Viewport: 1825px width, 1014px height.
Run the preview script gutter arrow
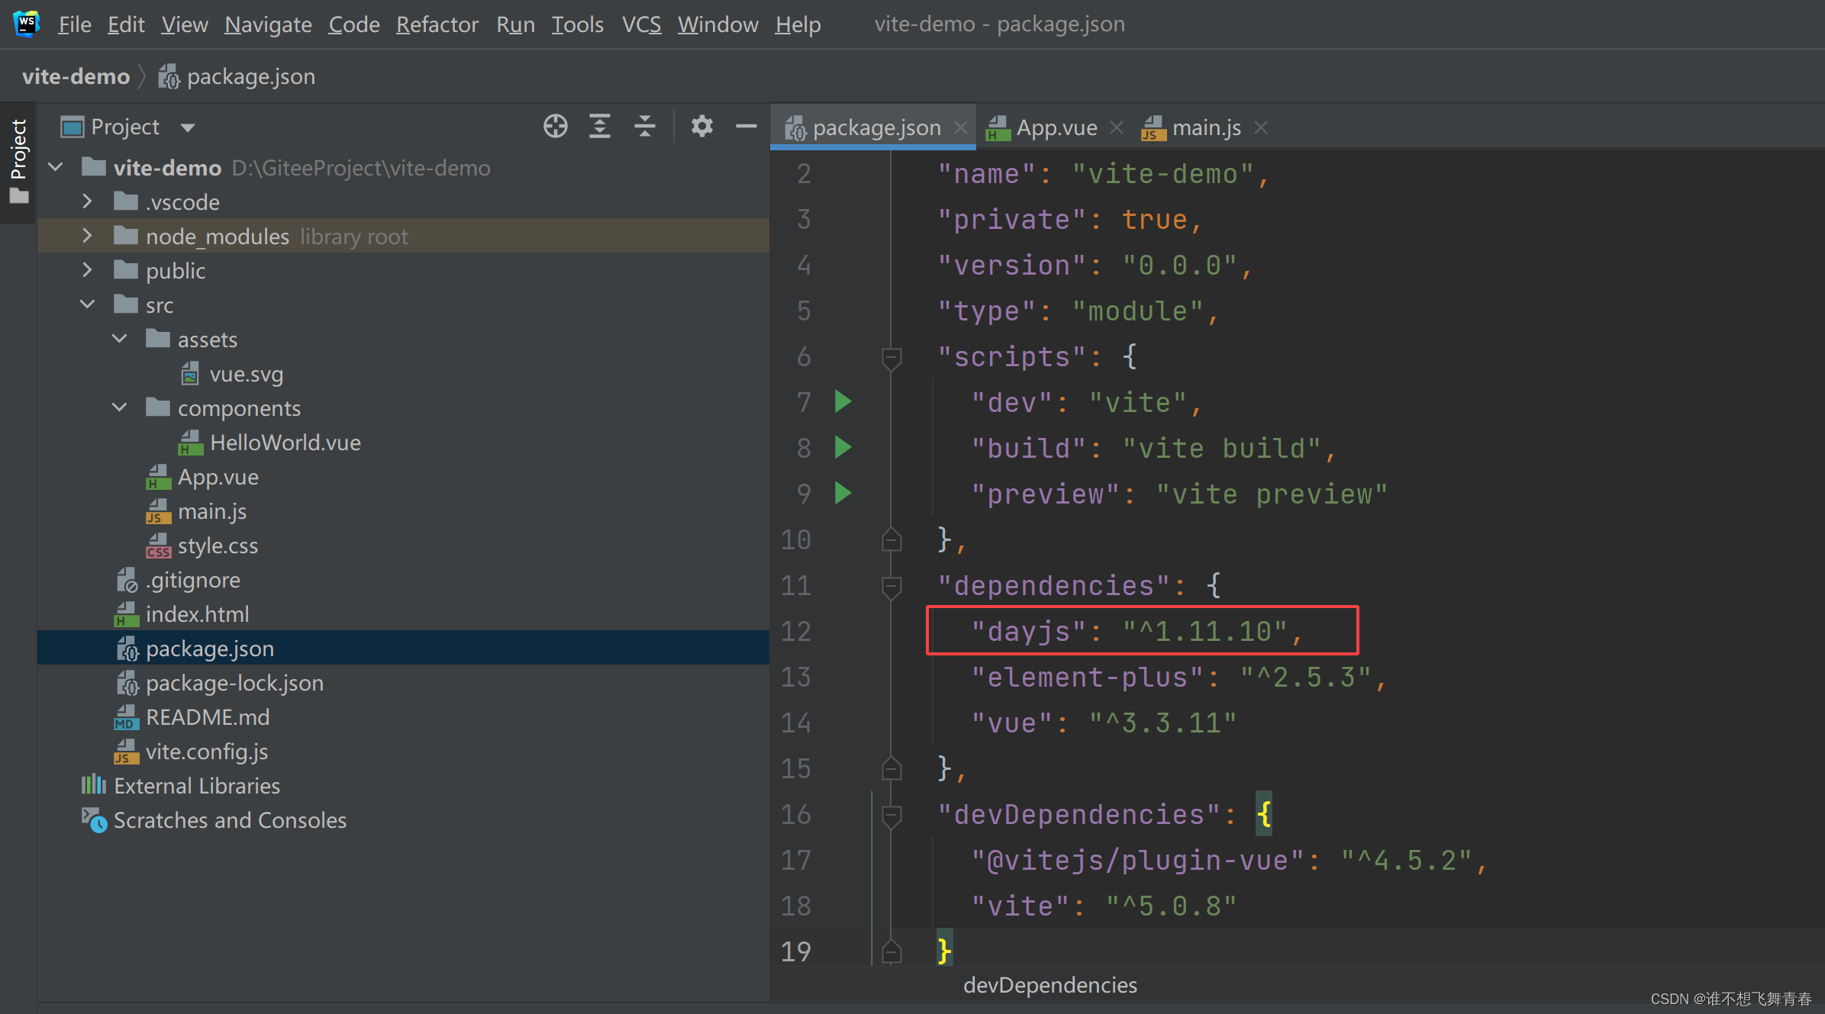click(x=843, y=493)
